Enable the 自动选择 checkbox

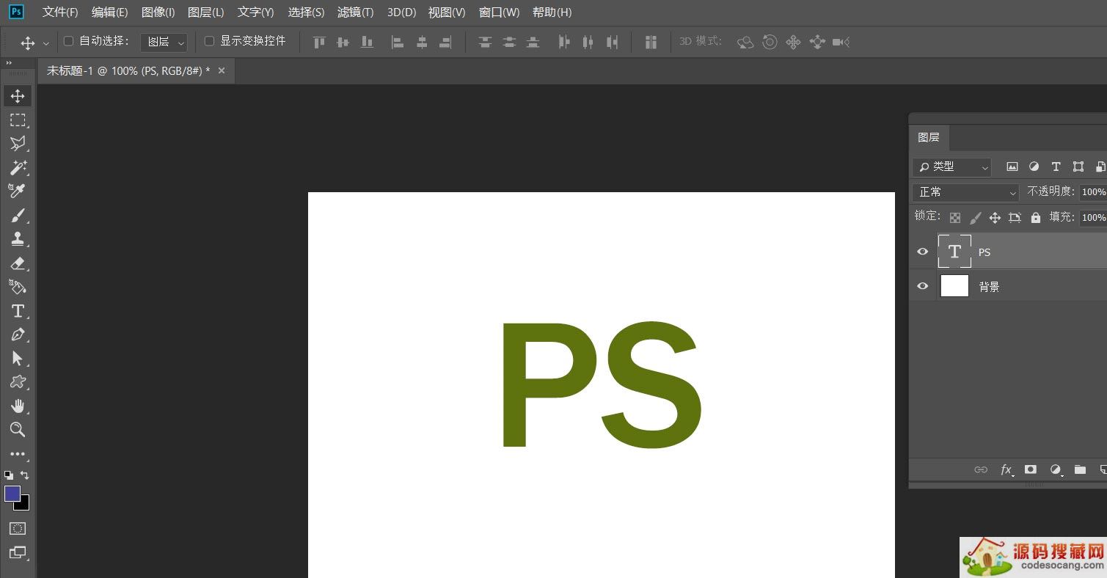pyautogui.click(x=69, y=41)
